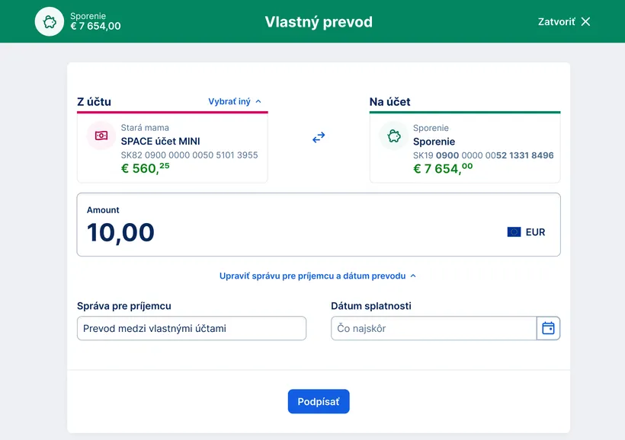Open the calendar icon for Dátum splatnosti
The image size is (625, 440).
click(548, 328)
